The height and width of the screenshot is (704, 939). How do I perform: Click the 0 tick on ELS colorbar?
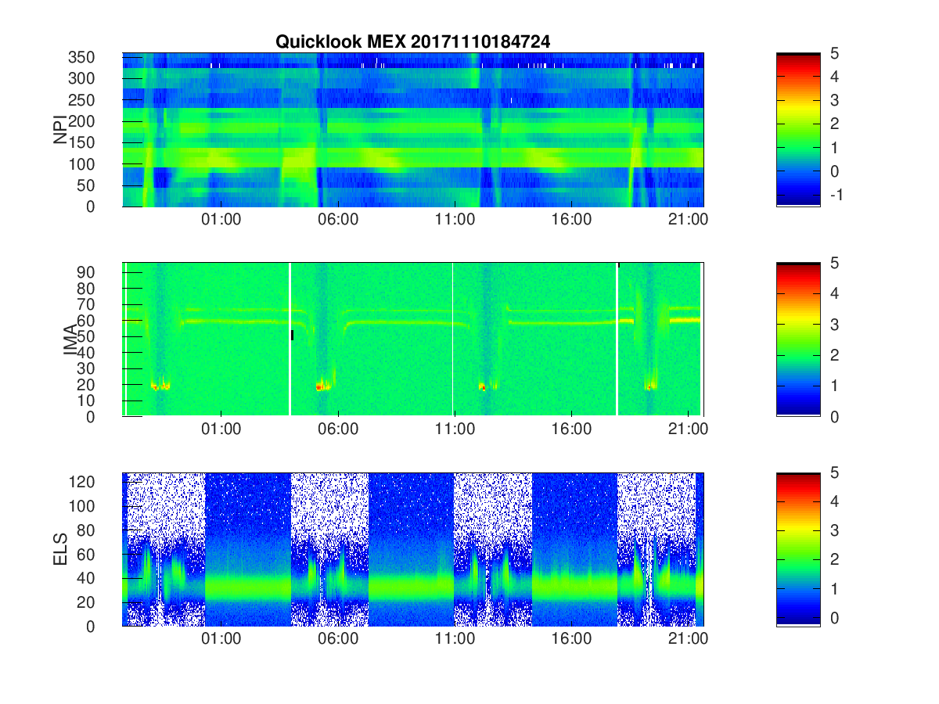point(835,617)
